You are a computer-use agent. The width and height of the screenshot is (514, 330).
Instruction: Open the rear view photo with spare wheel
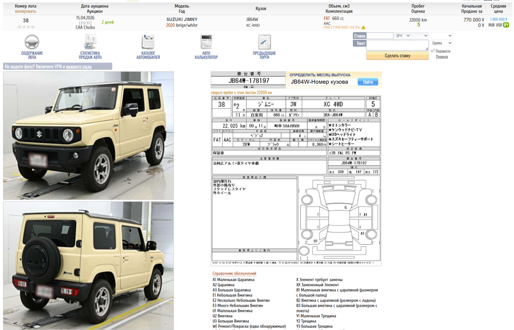click(x=88, y=266)
